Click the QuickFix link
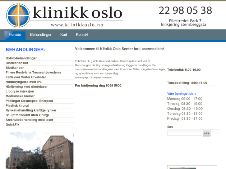 pos(12,125)
